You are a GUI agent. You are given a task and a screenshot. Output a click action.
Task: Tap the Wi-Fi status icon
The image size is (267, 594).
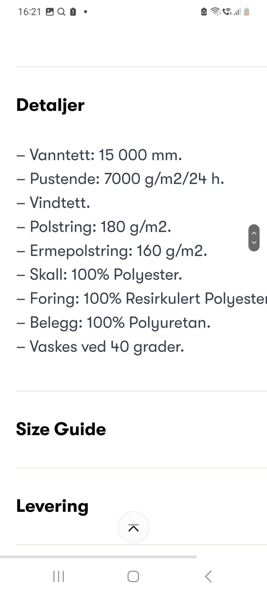pos(216,11)
